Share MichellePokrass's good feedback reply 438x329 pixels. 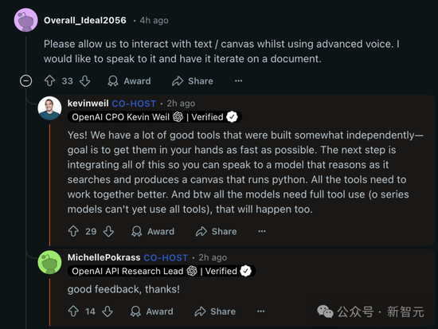(215, 311)
